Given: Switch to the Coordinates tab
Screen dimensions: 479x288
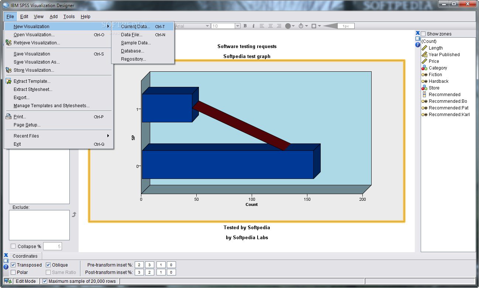Looking at the screenshot, I should tap(25, 256).
